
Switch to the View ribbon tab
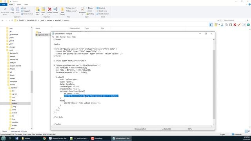26,5
